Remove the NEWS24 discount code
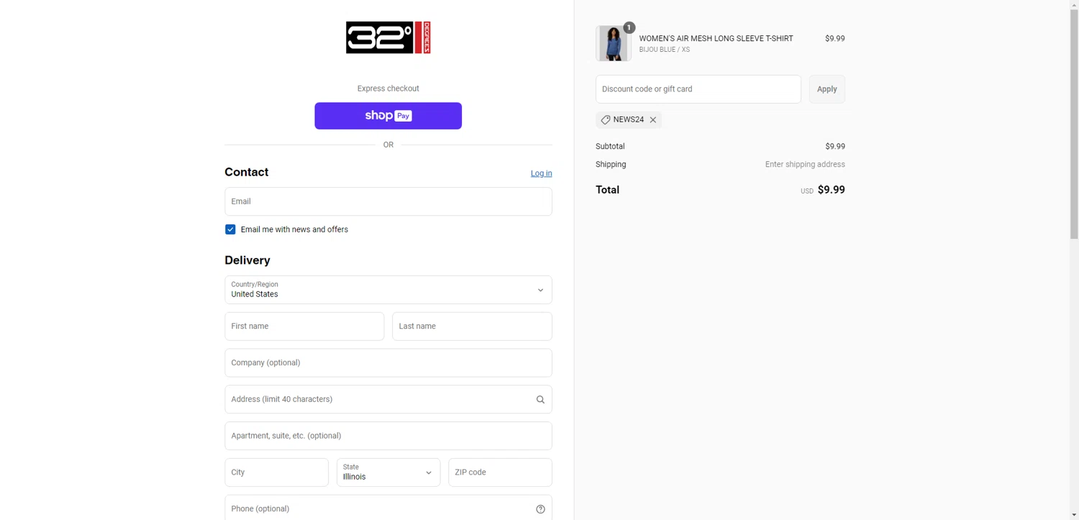1079x520 pixels. pos(653,120)
